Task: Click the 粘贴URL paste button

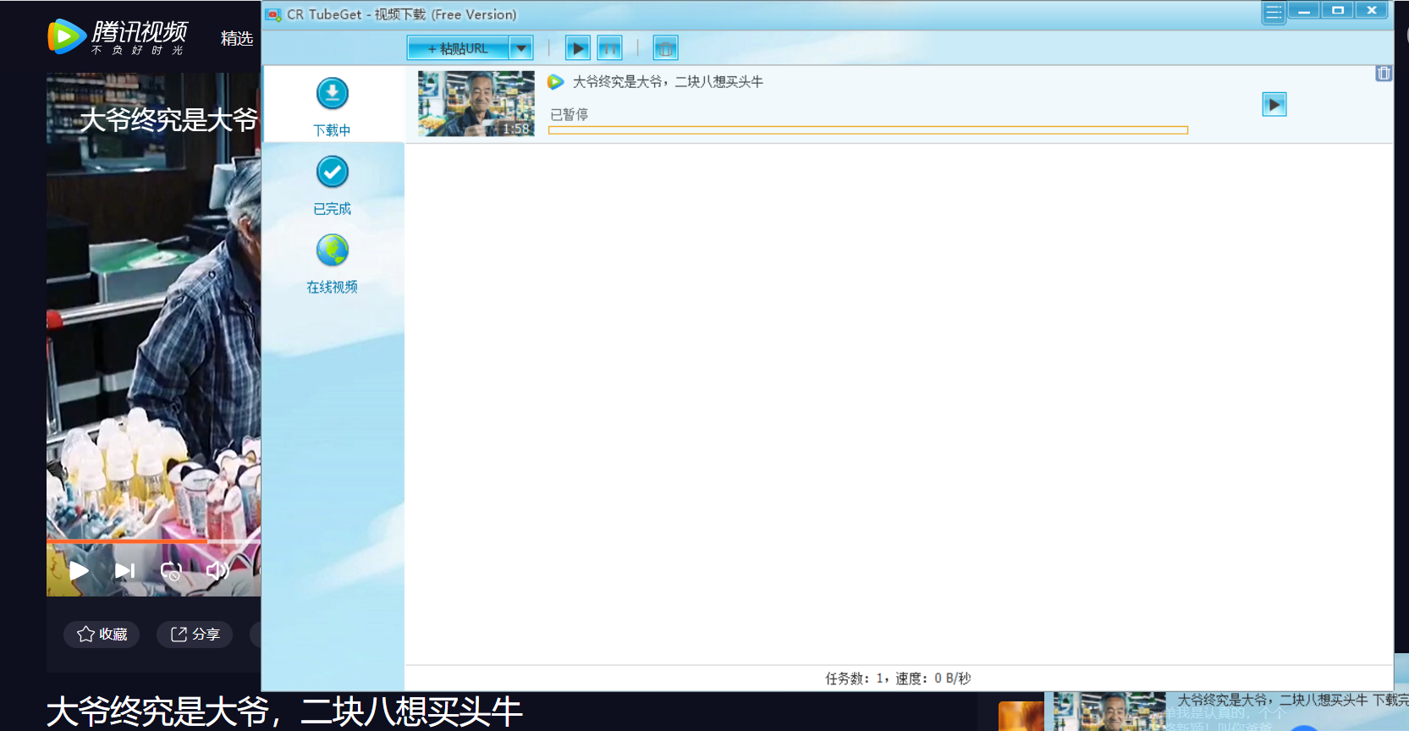Action: 459,49
